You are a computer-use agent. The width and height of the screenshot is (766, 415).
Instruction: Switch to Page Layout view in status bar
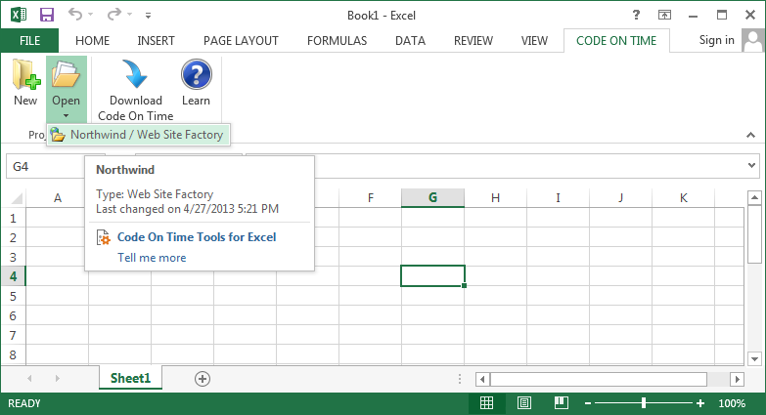click(x=524, y=403)
